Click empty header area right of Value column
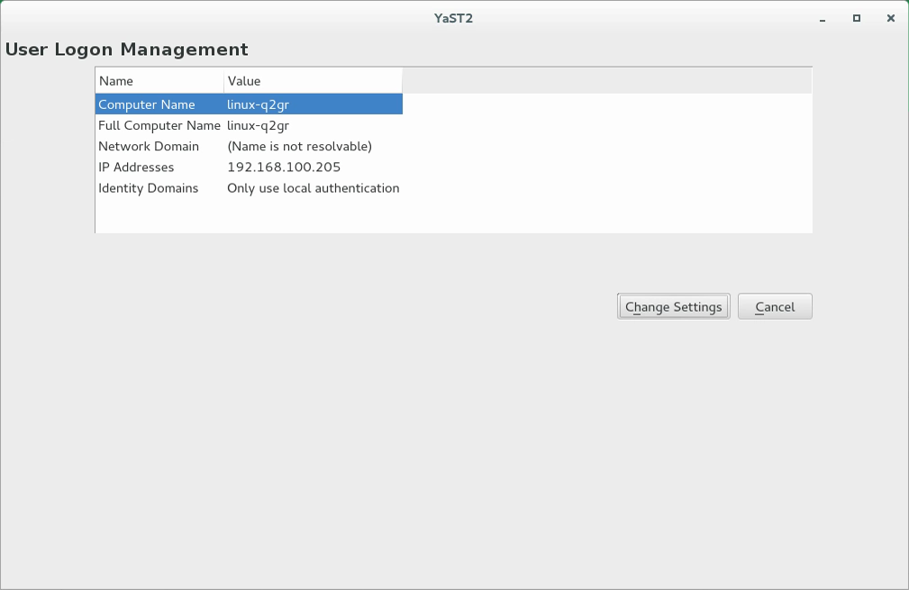909x590 pixels. 606,81
